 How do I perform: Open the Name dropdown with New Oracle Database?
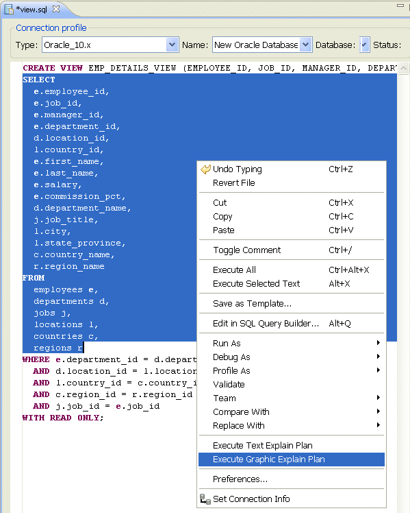click(305, 45)
